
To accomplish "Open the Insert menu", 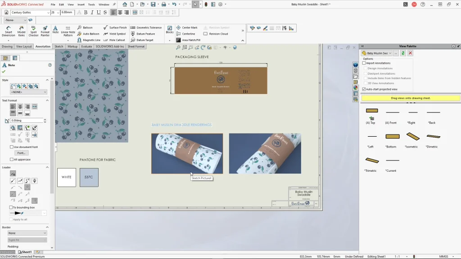I will pos(81,4).
